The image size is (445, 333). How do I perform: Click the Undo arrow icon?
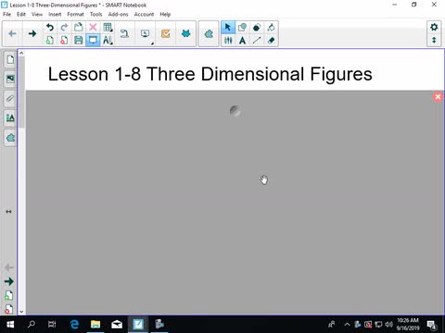point(49,27)
